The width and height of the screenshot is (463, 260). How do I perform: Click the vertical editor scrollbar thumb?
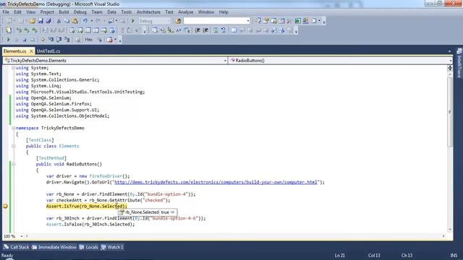tap(450, 112)
